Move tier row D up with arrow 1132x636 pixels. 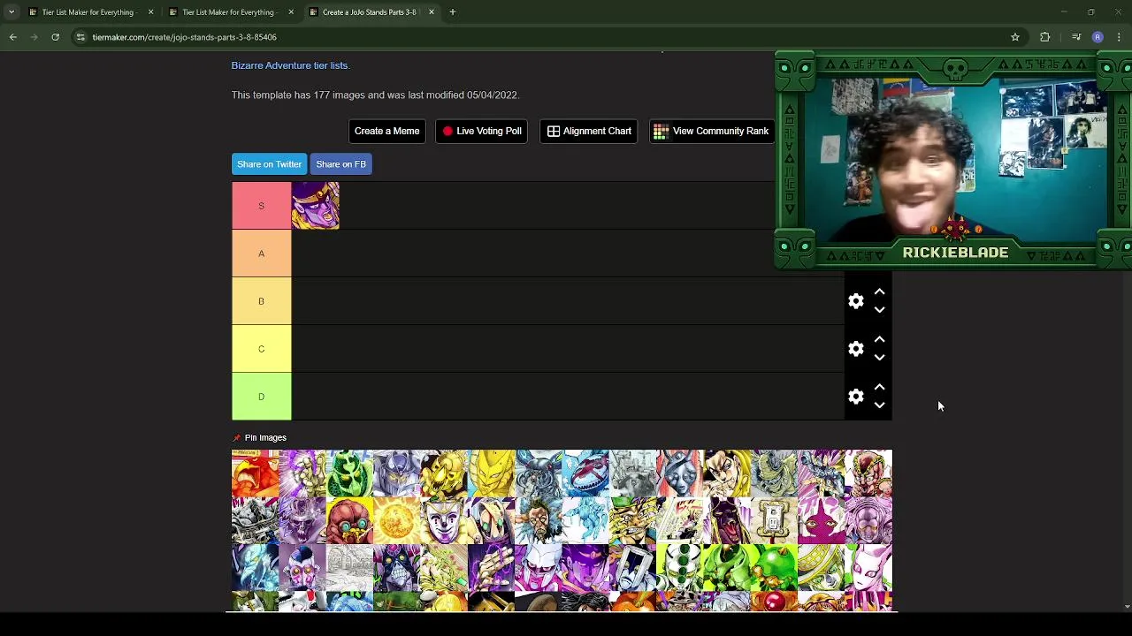pyautogui.click(x=879, y=388)
